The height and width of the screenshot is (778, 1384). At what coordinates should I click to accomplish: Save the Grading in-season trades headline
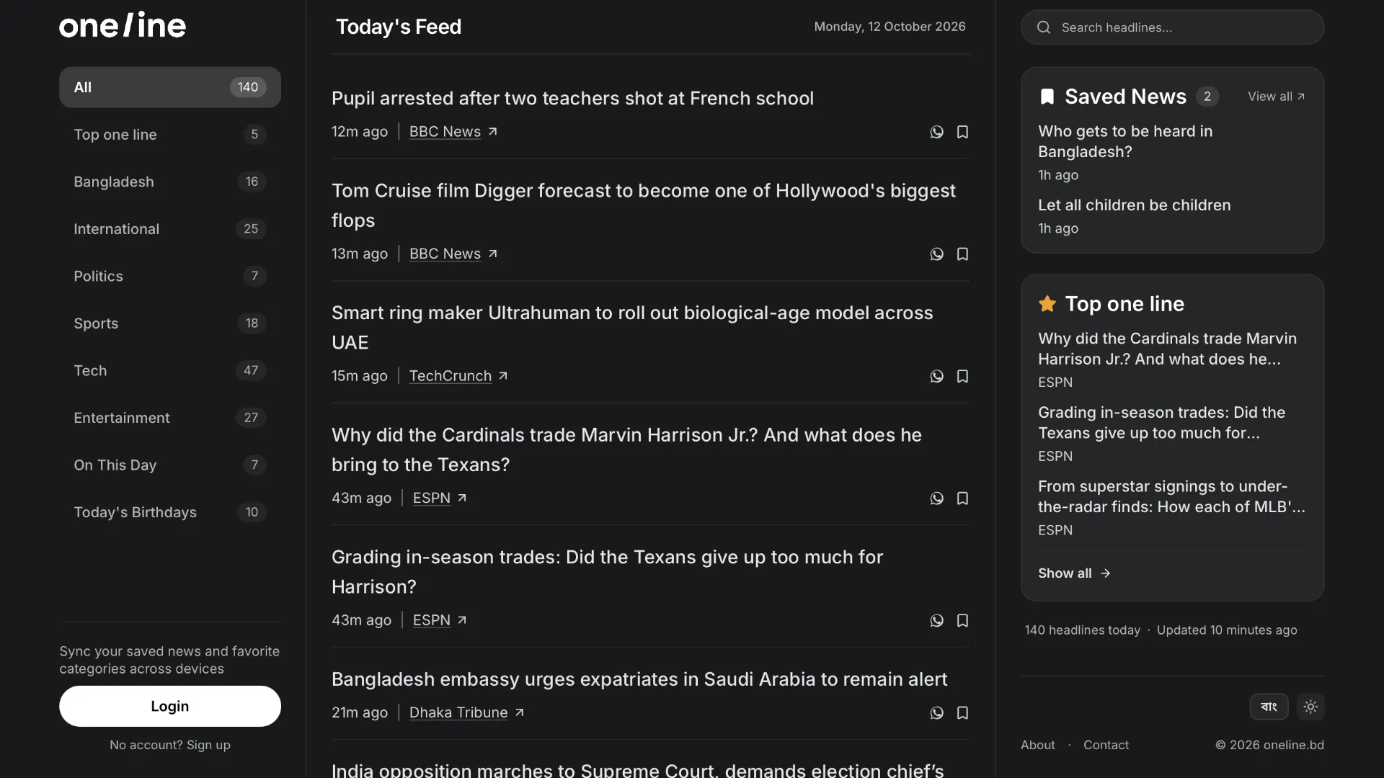(x=962, y=621)
